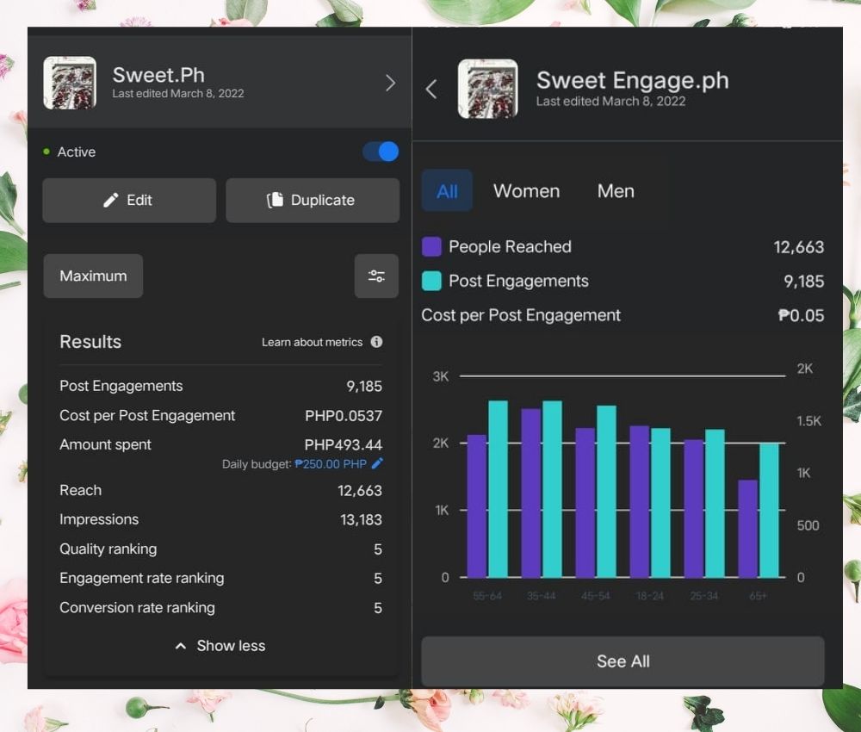Switch to the Women tab
861x732 pixels.
click(x=527, y=191)
